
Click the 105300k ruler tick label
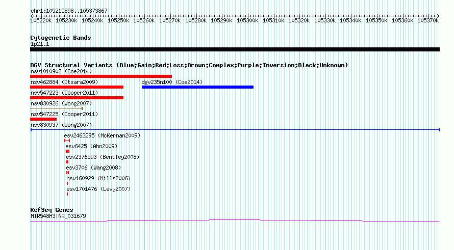pos(247,20)
